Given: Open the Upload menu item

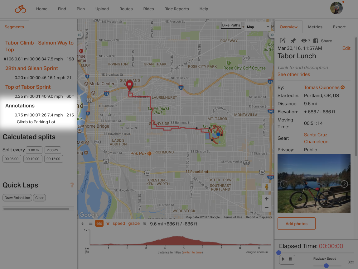Looking at the screenshot, I should (102, 9).
